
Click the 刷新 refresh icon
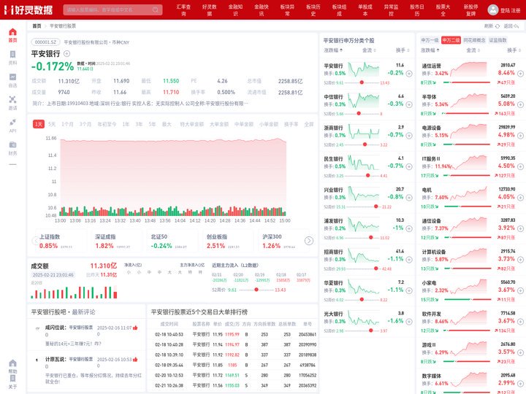pos(498,26)
